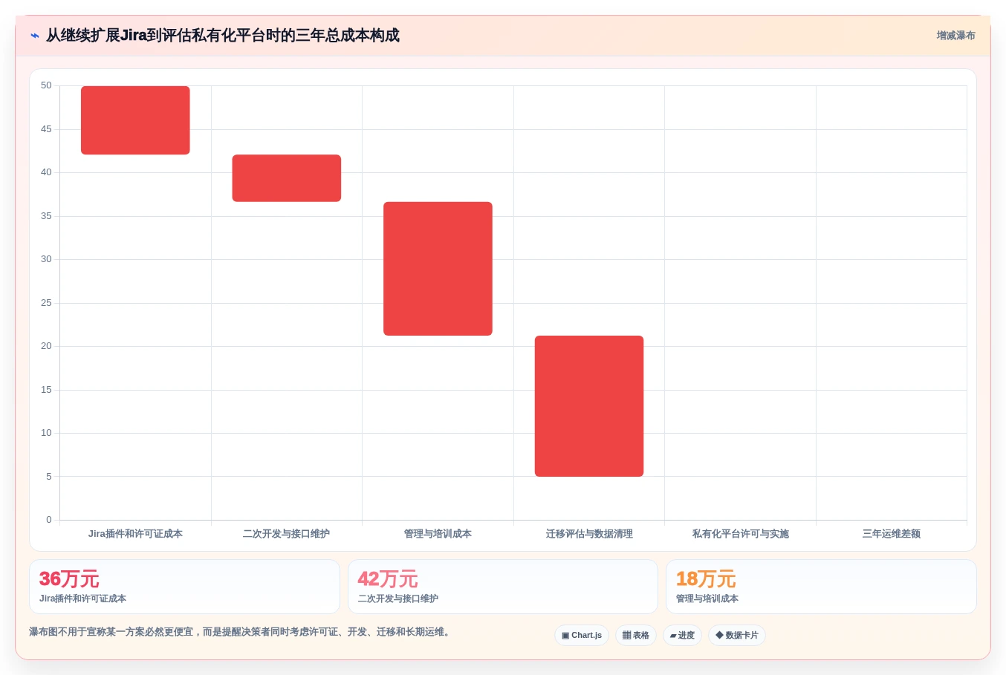Click the chart title about Jira三年总成本构成
This screenshot has height=675, width=1006.
[223, 36]
